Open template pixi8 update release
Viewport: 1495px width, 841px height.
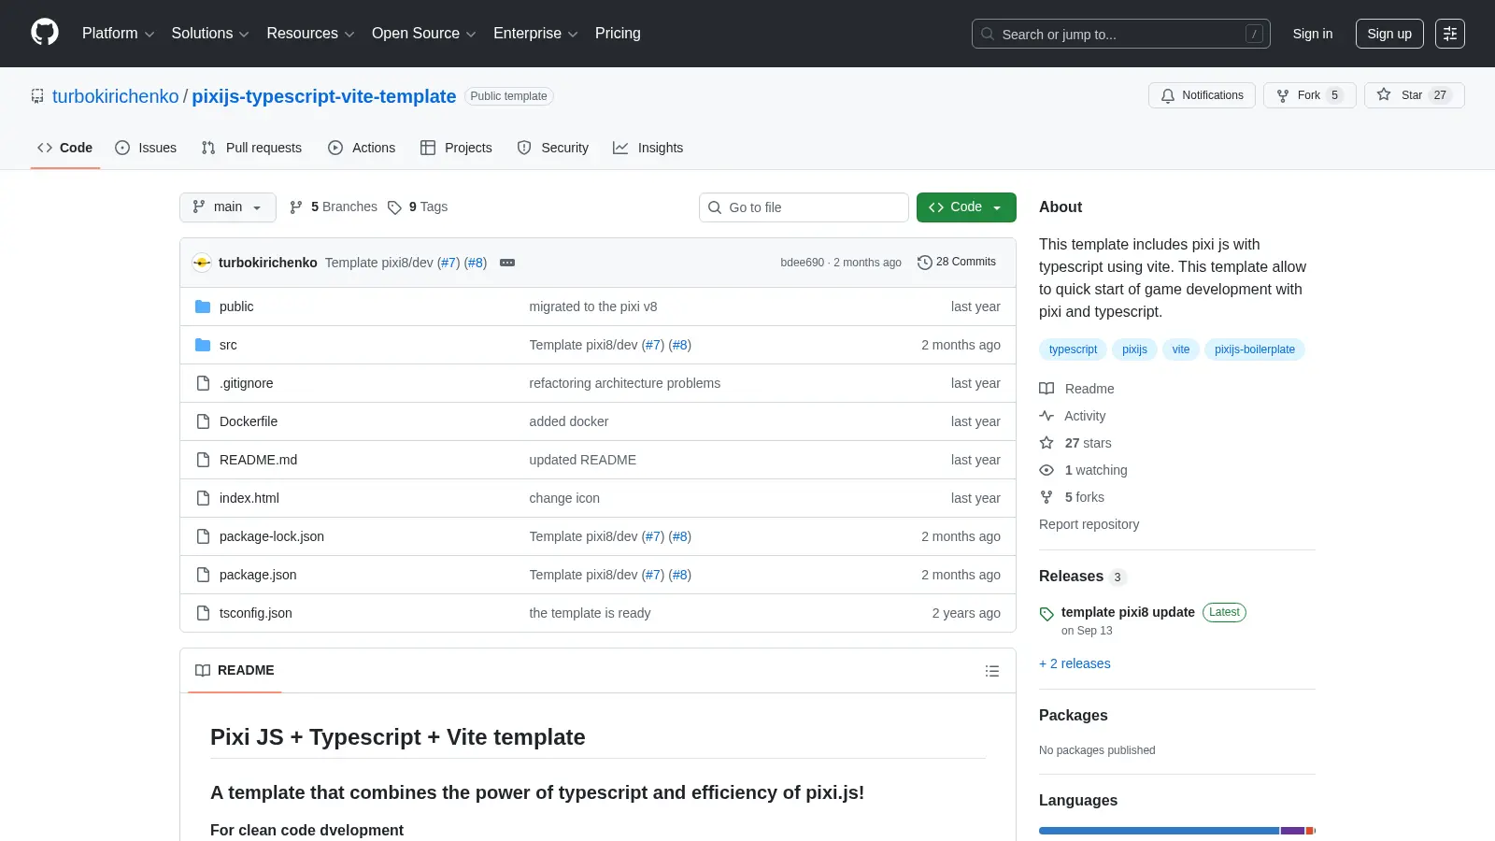(x=1128, y=612)
